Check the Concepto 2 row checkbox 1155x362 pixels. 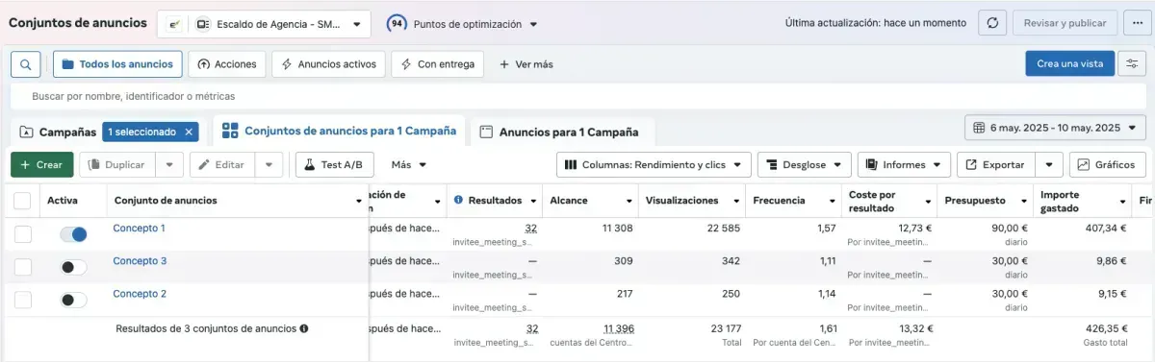click(23, 300)
